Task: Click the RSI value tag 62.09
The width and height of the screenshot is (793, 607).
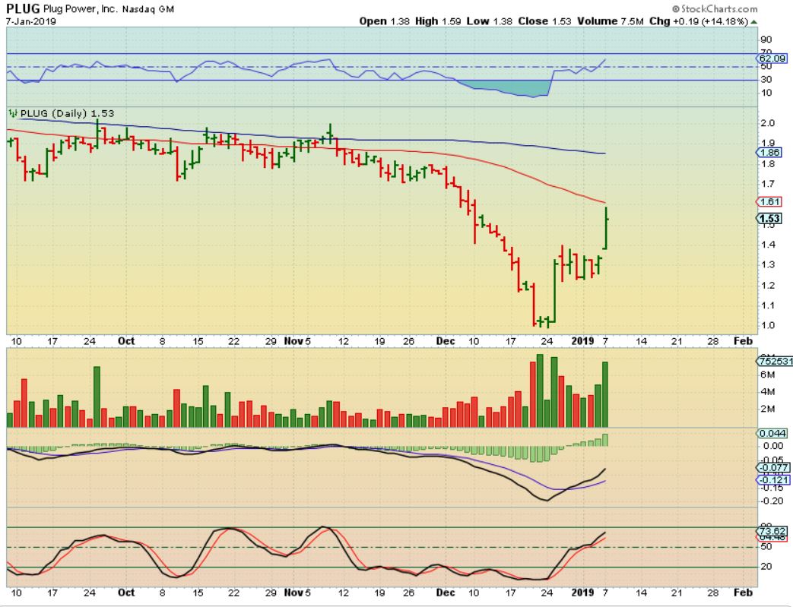Action: pyautogui.click(x=772, y=58)
